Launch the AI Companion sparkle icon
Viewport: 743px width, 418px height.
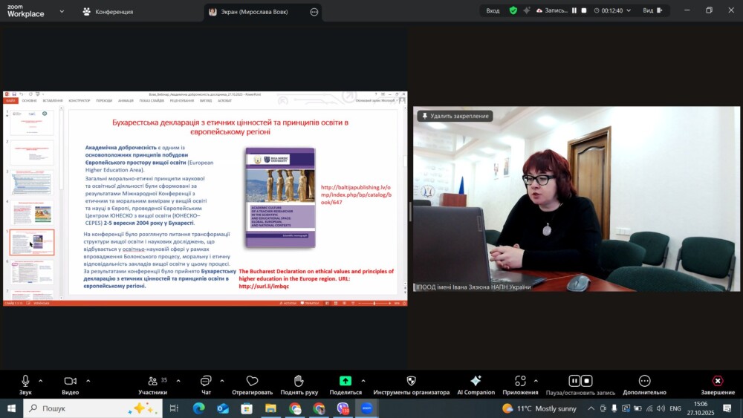click(x=476, y=382)
